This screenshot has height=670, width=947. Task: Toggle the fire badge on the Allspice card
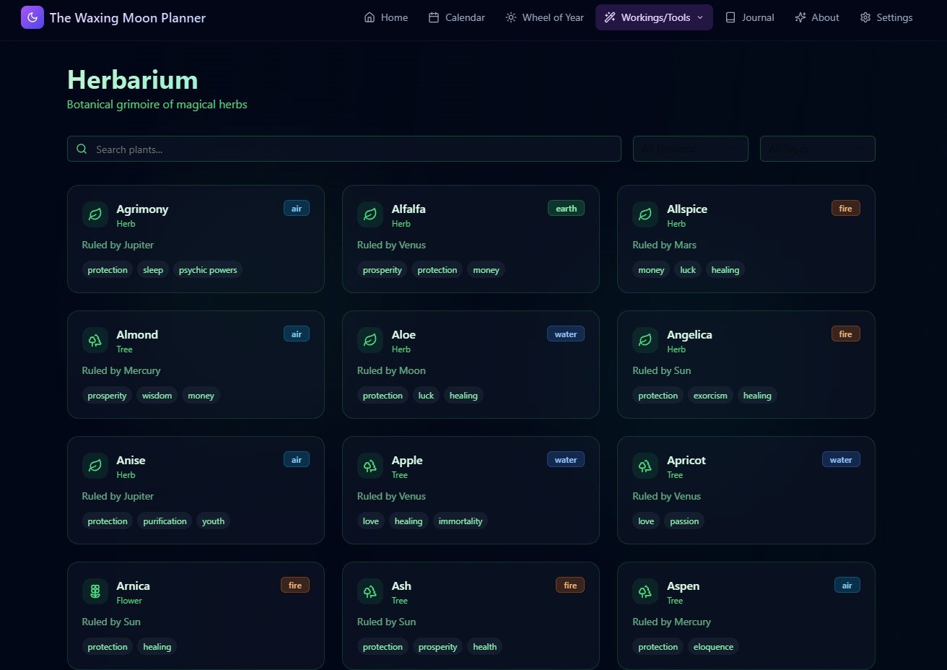[x=845, y=208]
